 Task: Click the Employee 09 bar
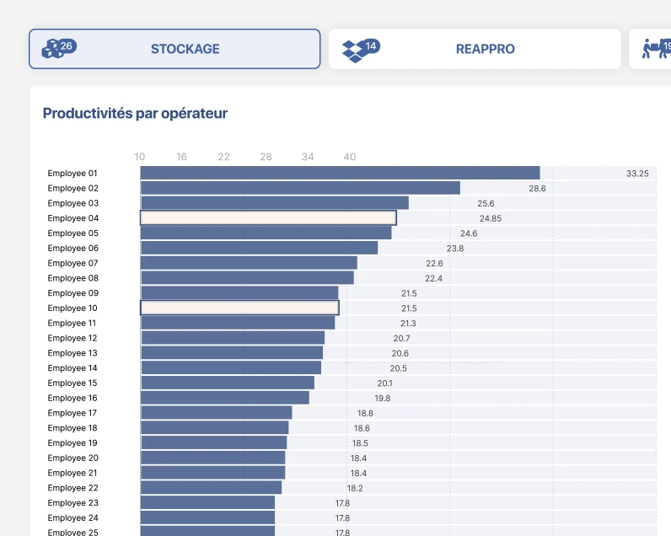[239, 293]
